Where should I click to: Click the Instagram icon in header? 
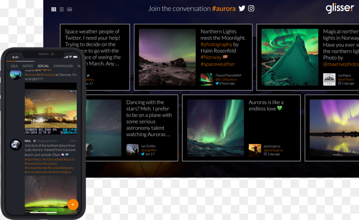click(251, 9)
